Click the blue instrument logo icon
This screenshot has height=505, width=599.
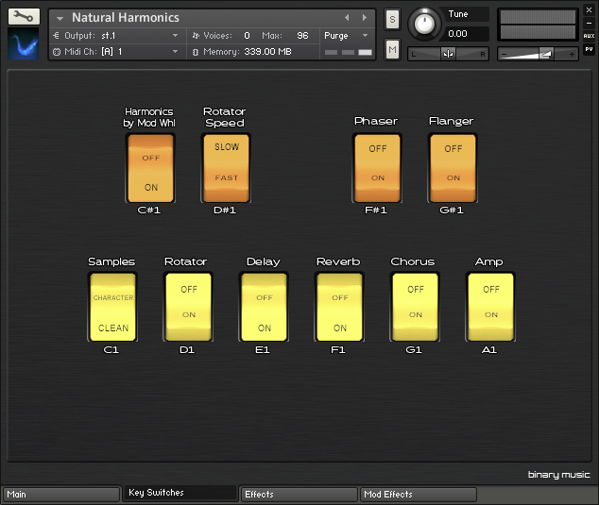click(24, 43)
